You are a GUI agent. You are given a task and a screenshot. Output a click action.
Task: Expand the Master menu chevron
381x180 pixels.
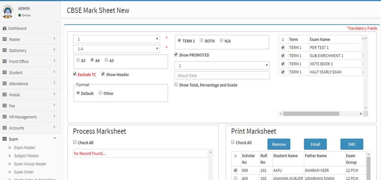click(55, 39)
